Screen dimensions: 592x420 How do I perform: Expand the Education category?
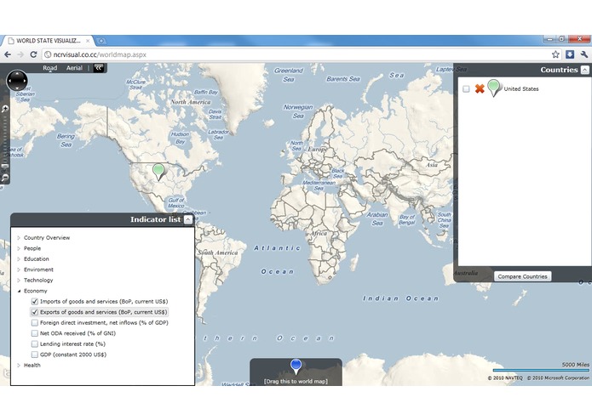click(19, 258)
